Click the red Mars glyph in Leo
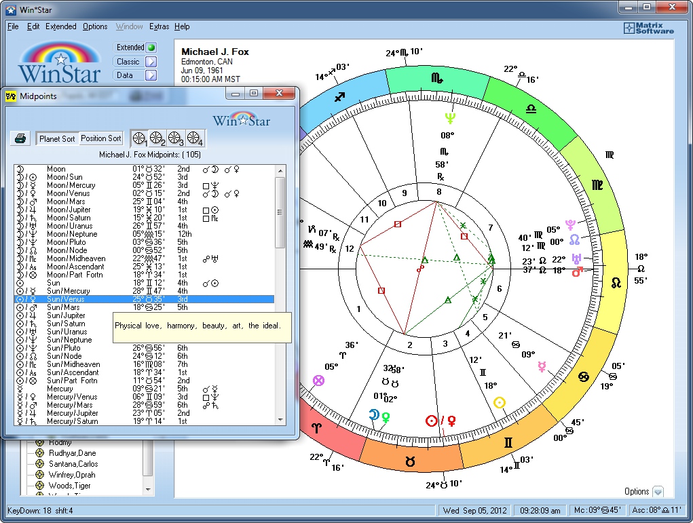The height and width of the screenshot is (523, 693). (x=577, y=271)
